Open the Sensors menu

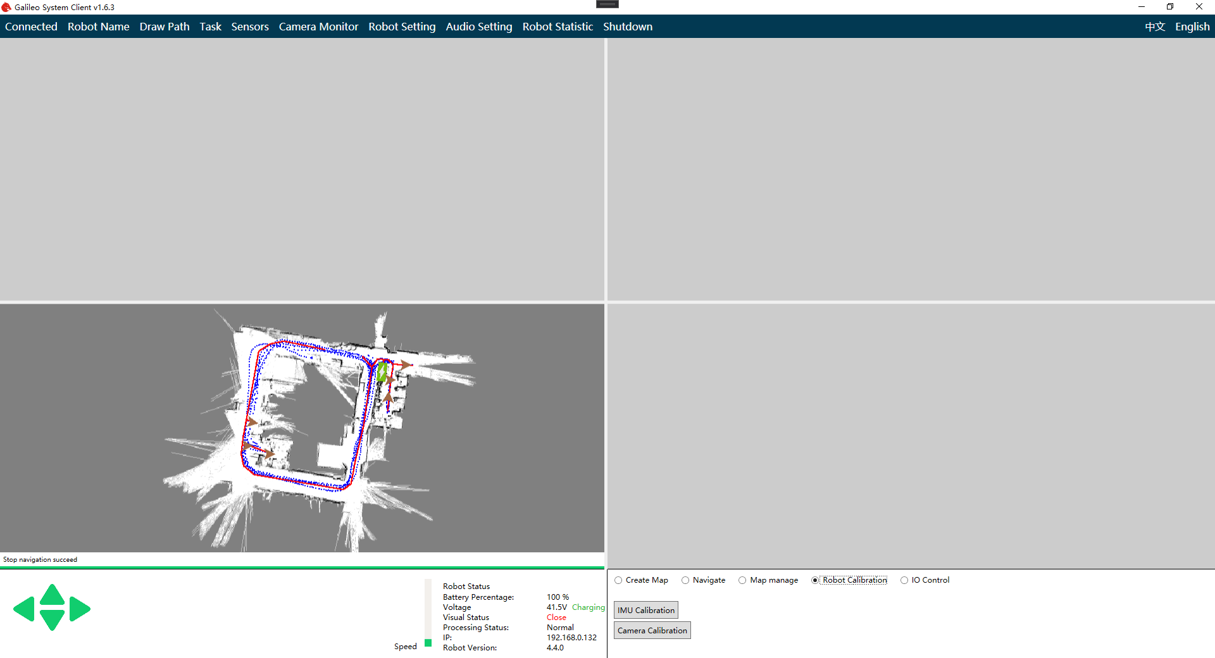click(250, 27)
